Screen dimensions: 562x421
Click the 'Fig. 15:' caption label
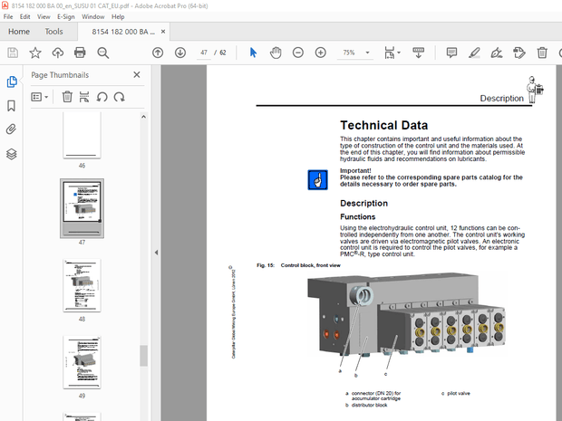click(266, 265)
